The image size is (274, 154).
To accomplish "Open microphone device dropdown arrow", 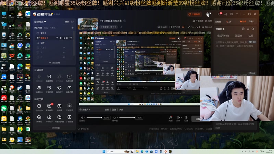I will coord(85,118).
